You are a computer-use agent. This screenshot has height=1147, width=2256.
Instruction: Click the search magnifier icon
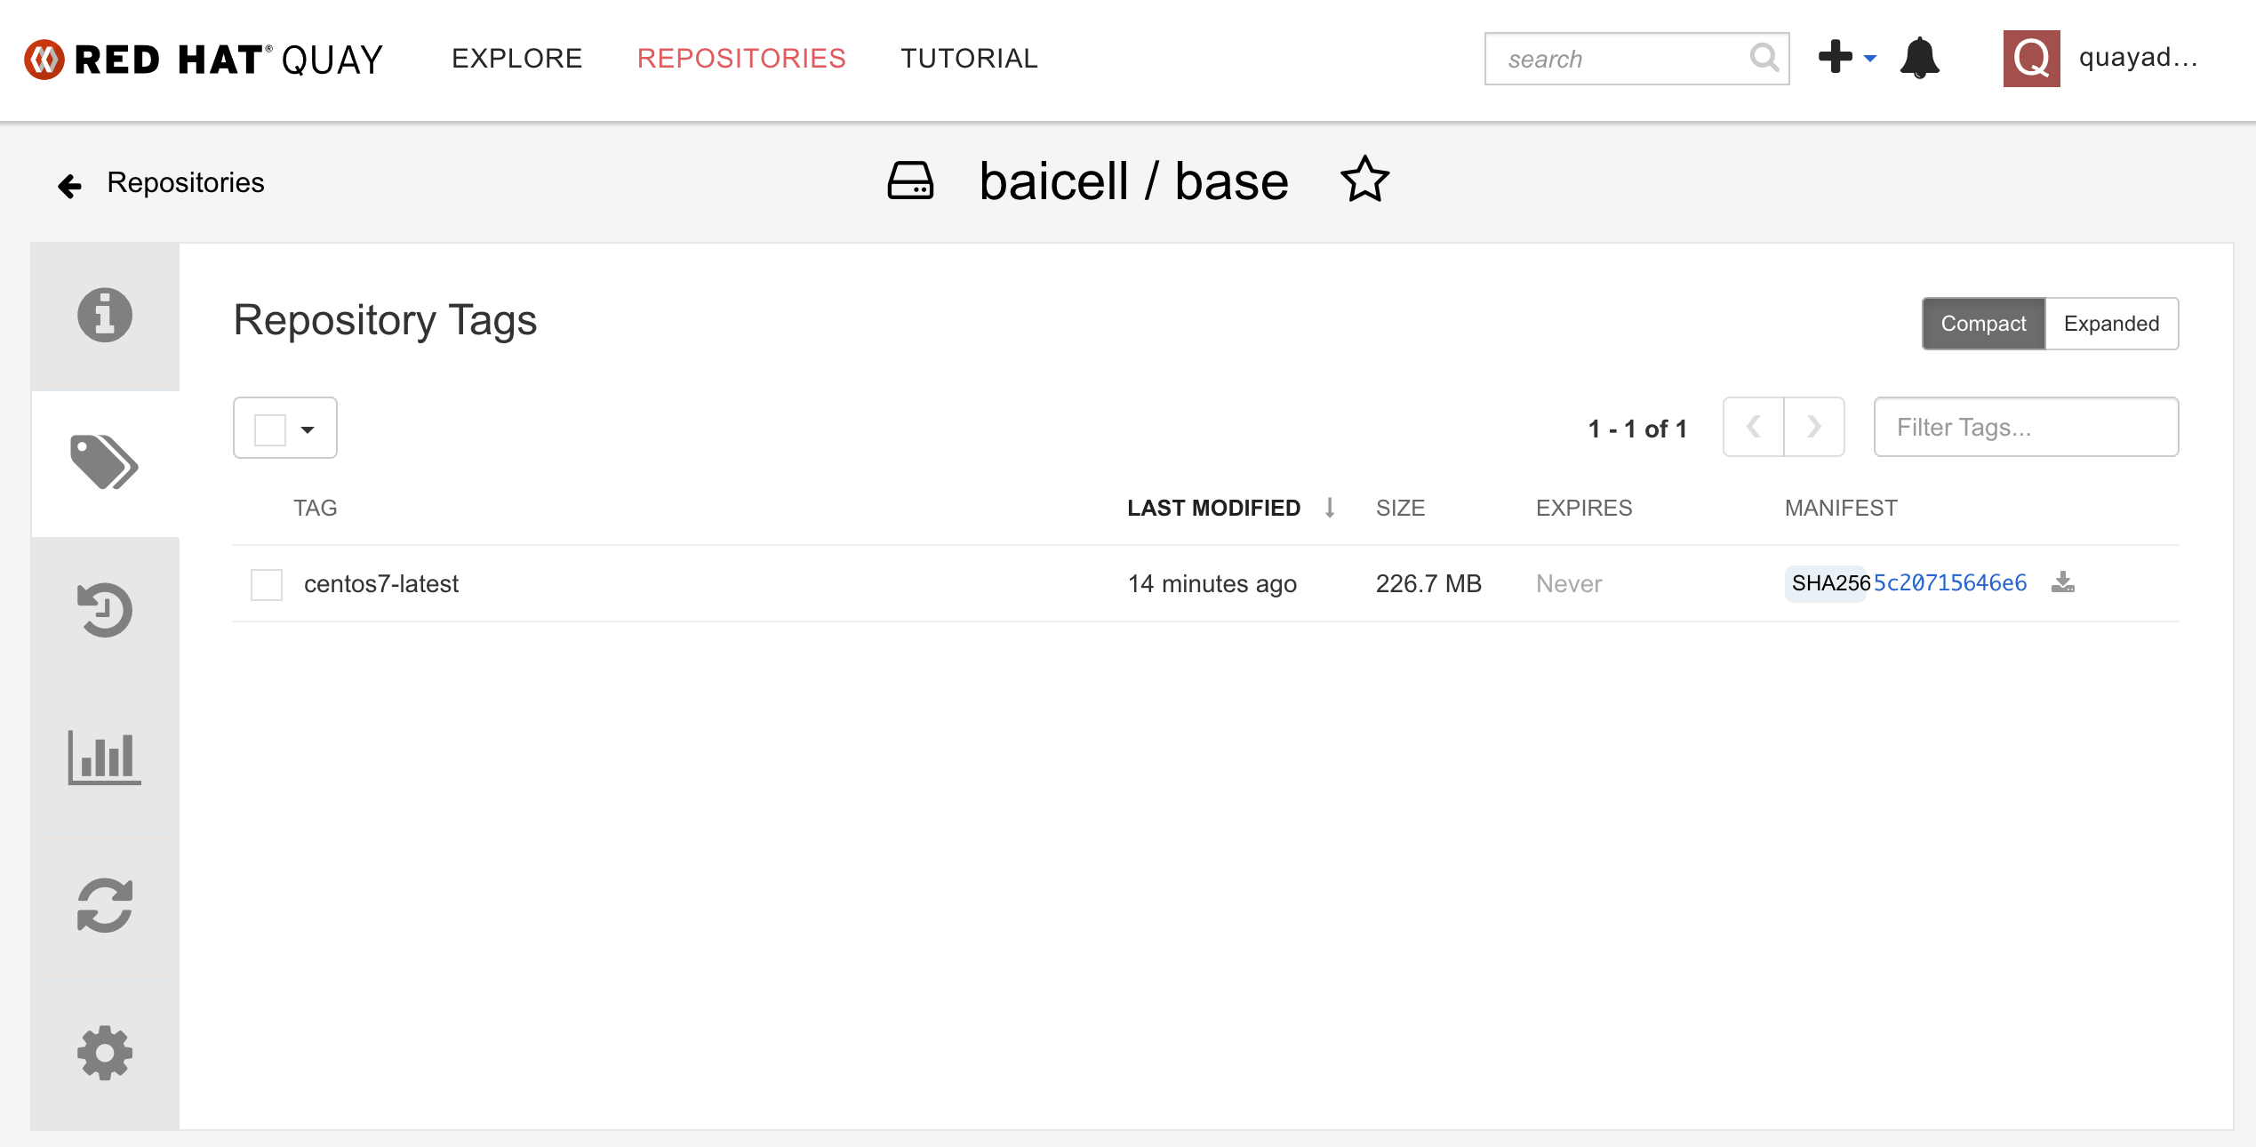click(1764, 59)
